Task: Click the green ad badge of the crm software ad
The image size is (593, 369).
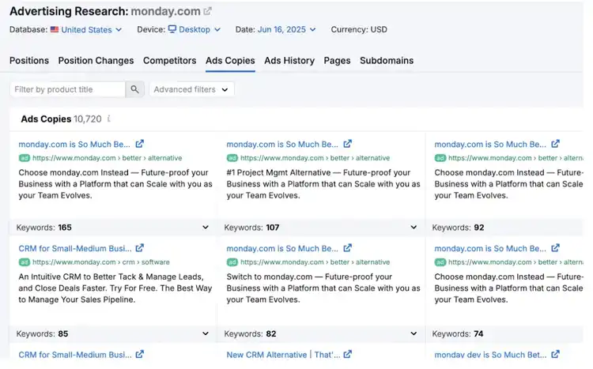Action: (x=25, y=262)
